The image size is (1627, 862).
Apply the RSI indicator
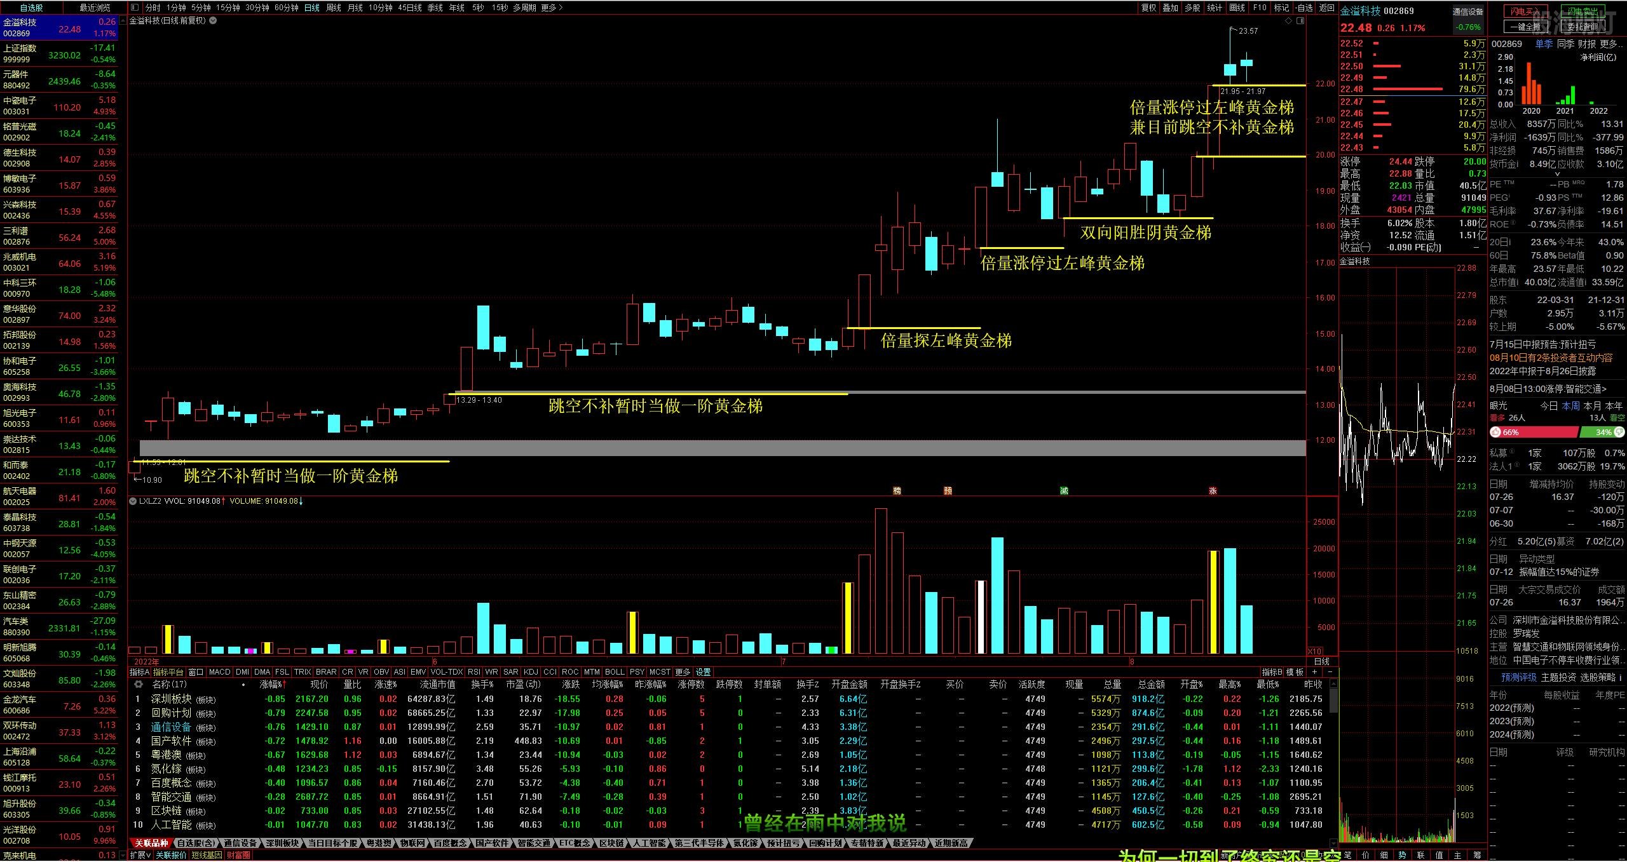click(474, 672)
